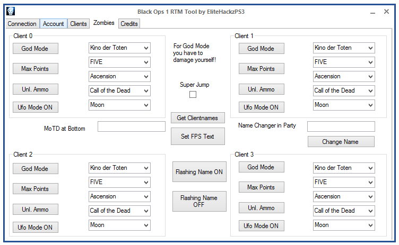Toggle the Super Jump checkbox
The height and width of the screenshot is (245, 399).
click(193, 94)
